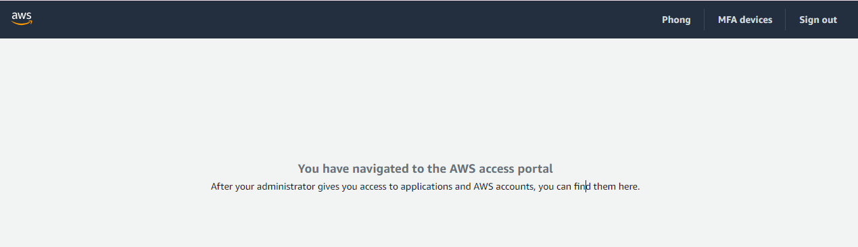Click the word "You" starting the heading
This screenshot has width=858, height=247.
click(x=308, y=169)
